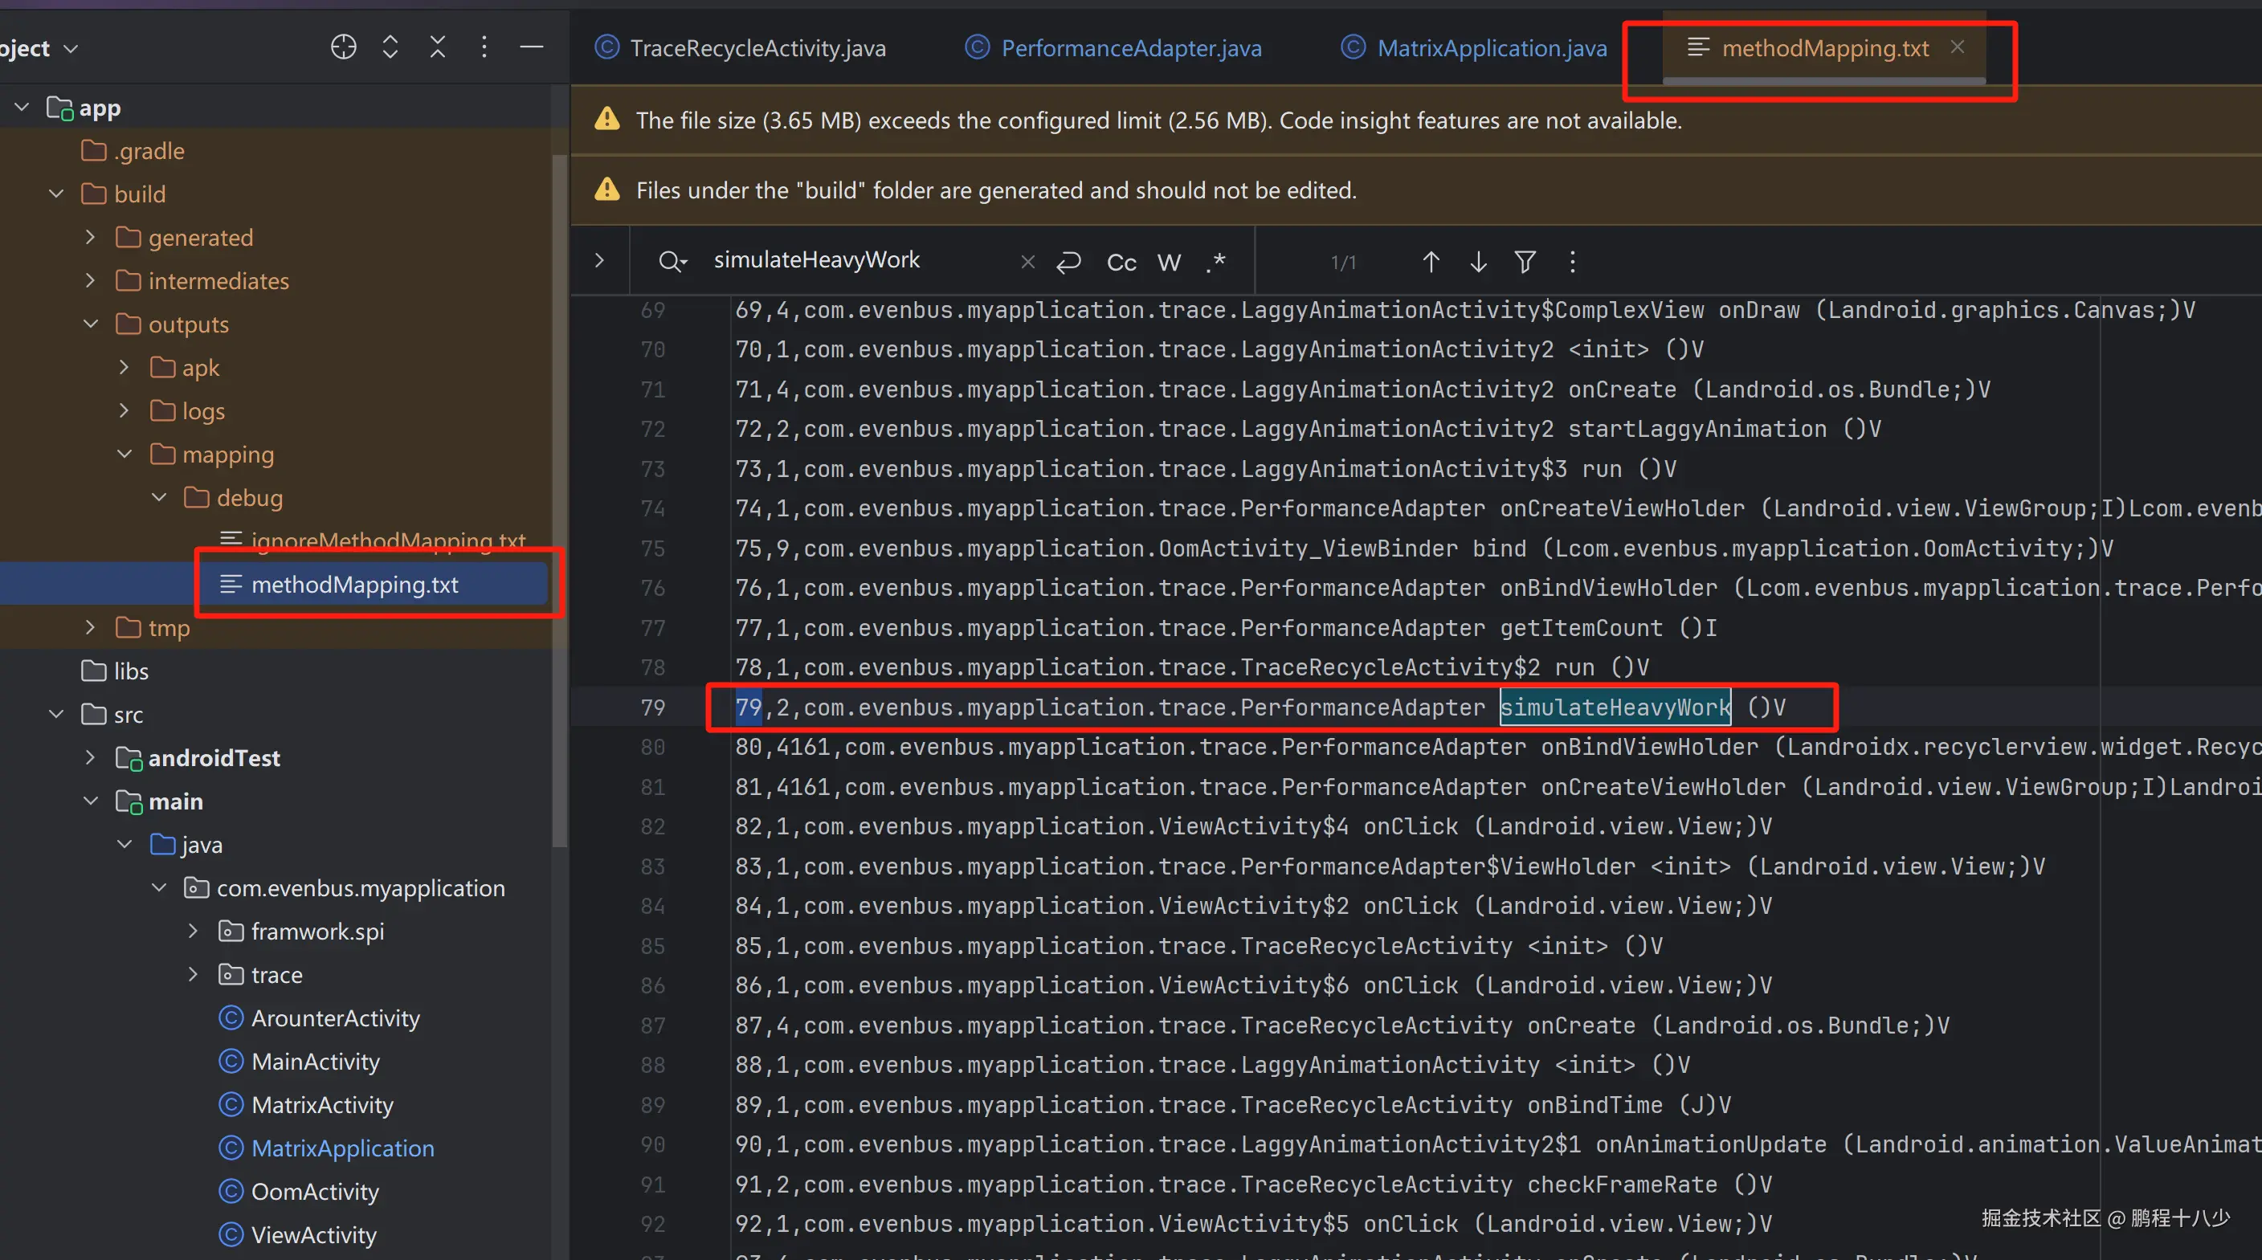Click the Project tree vertical scrollbar
Screen dimensions: 2262x1260
click(x=559, y=500)
